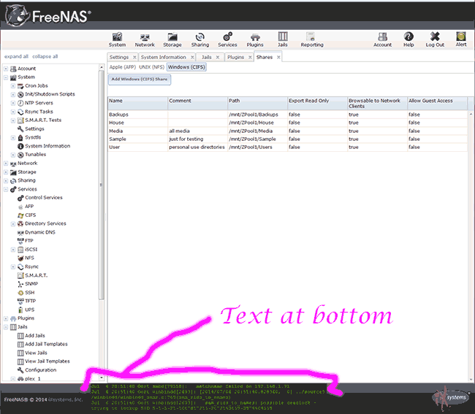Click the FreeNAS logo
Viewport: 475px width, 414px height.
pos(48,16)
